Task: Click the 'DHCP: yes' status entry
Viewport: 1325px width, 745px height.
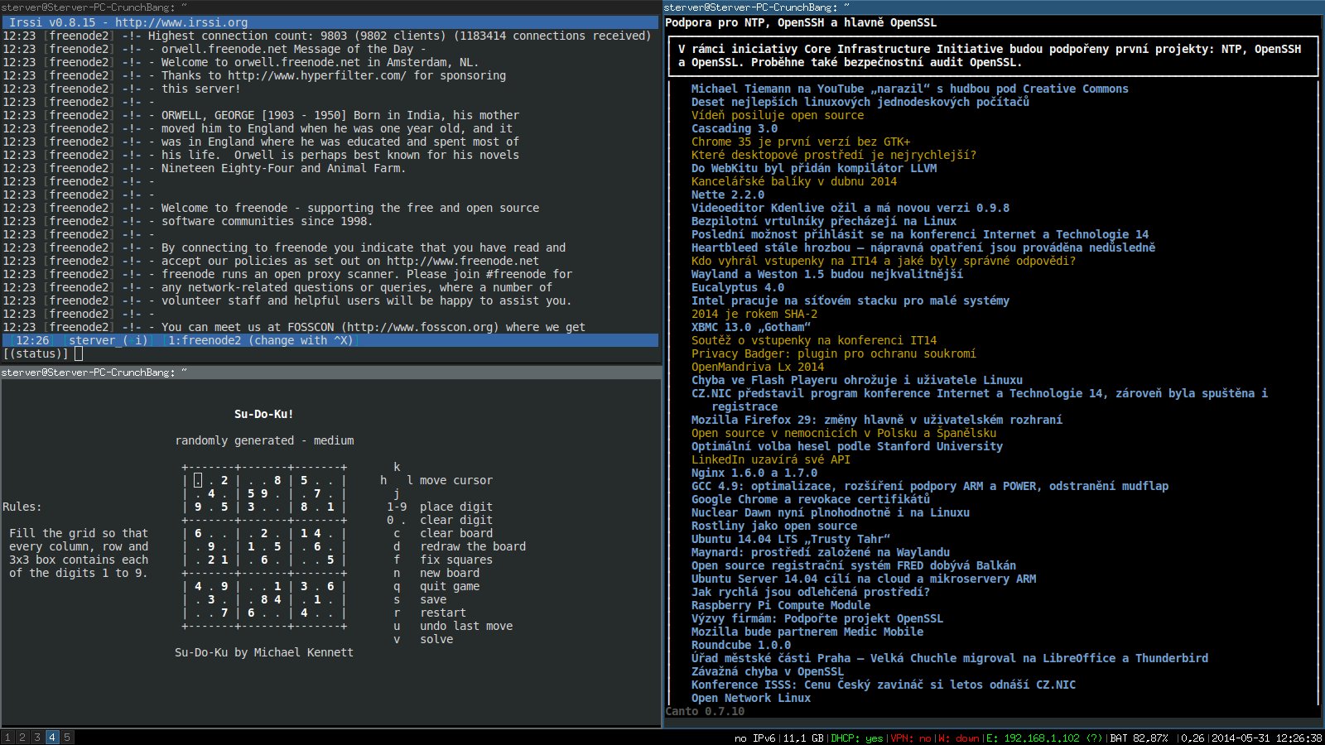Action: click(x=857, y=738)
